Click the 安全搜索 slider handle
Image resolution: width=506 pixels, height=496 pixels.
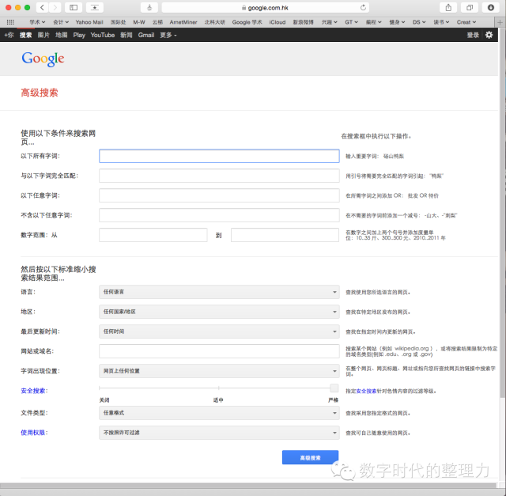point(334,388)
